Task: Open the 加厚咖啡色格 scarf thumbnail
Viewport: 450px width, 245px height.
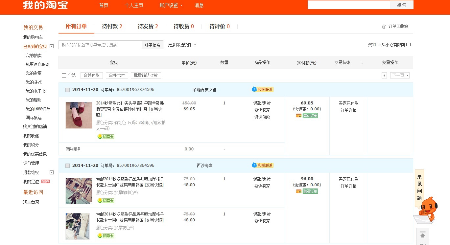Action: pos(79,191)
